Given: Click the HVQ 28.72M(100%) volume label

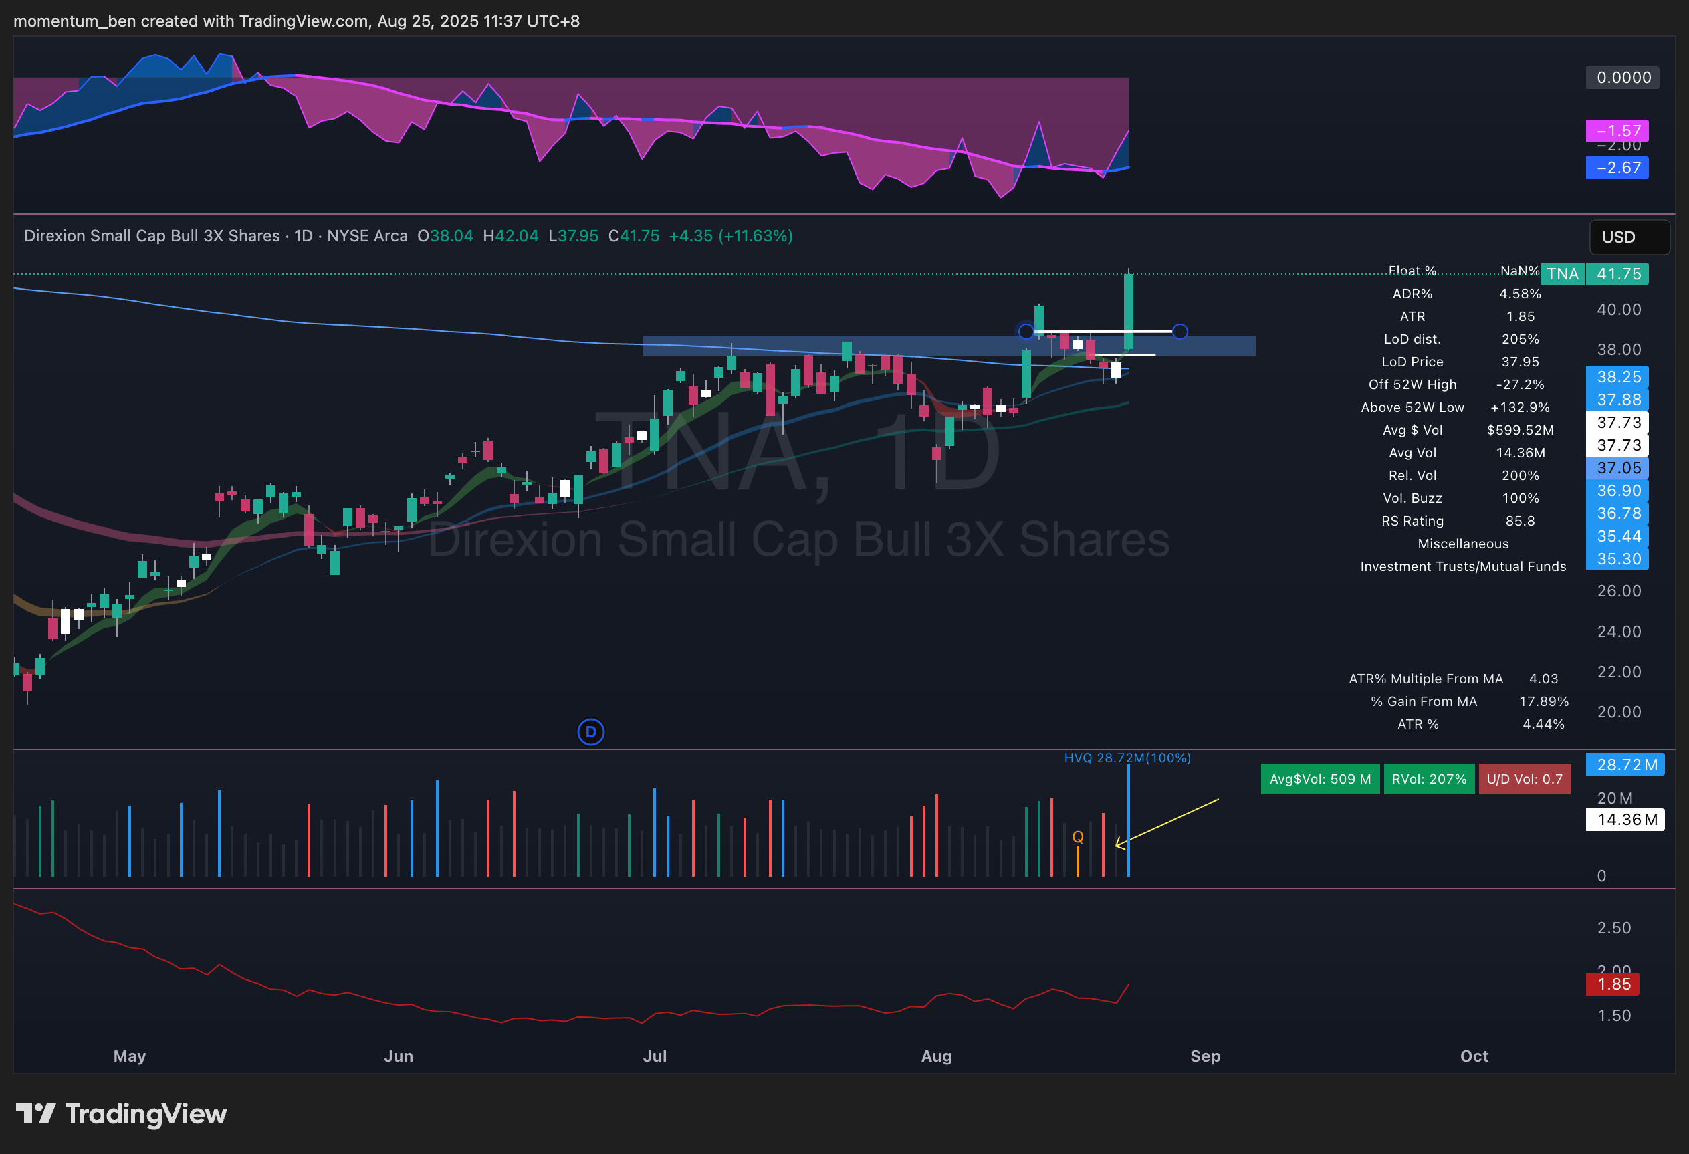Looking at the screenshot, I should tap(1127, 758).
